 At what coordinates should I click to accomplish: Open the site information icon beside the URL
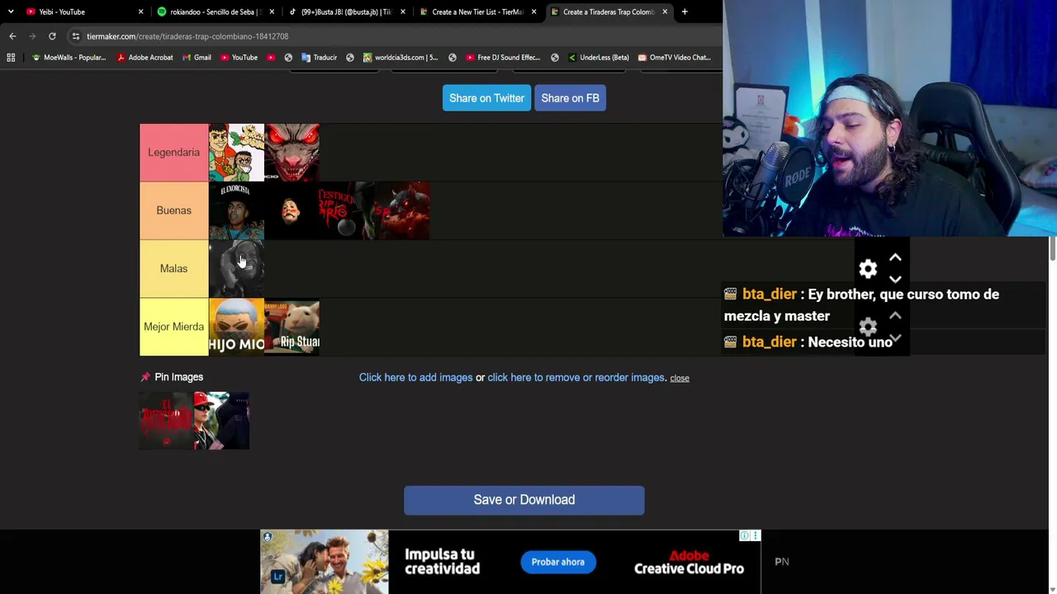click(x=75, y=36)
